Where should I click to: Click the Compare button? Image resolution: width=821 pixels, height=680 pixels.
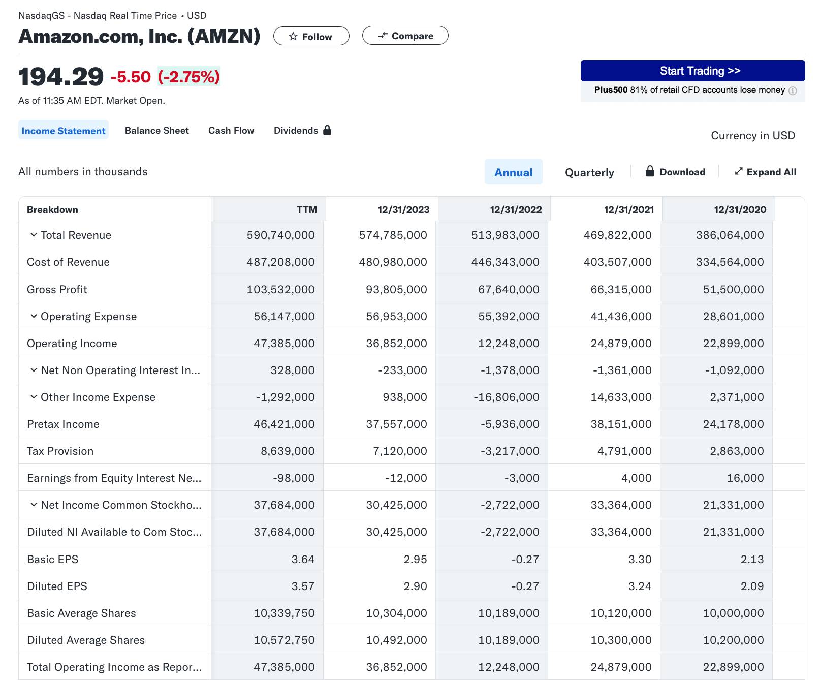(x=405, y=36)
